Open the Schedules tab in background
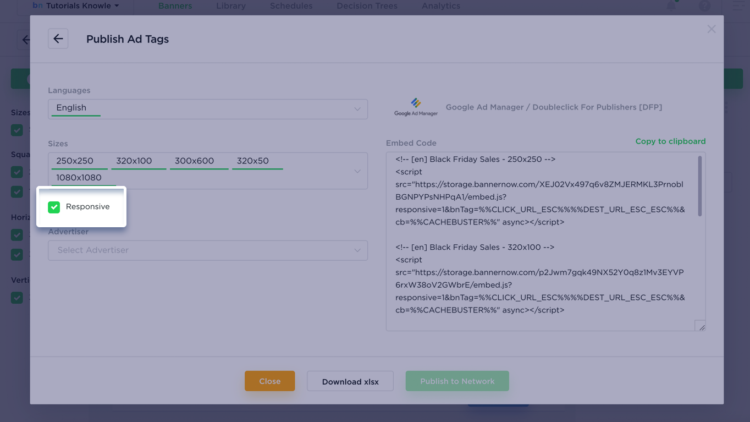Image resolution: width=750 pixels, height=422 pixels. [x=291, y=6]
